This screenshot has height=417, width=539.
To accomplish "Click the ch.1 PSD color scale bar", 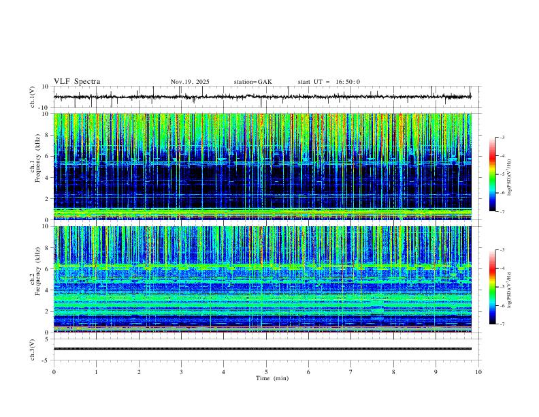I will click(492, 174).
